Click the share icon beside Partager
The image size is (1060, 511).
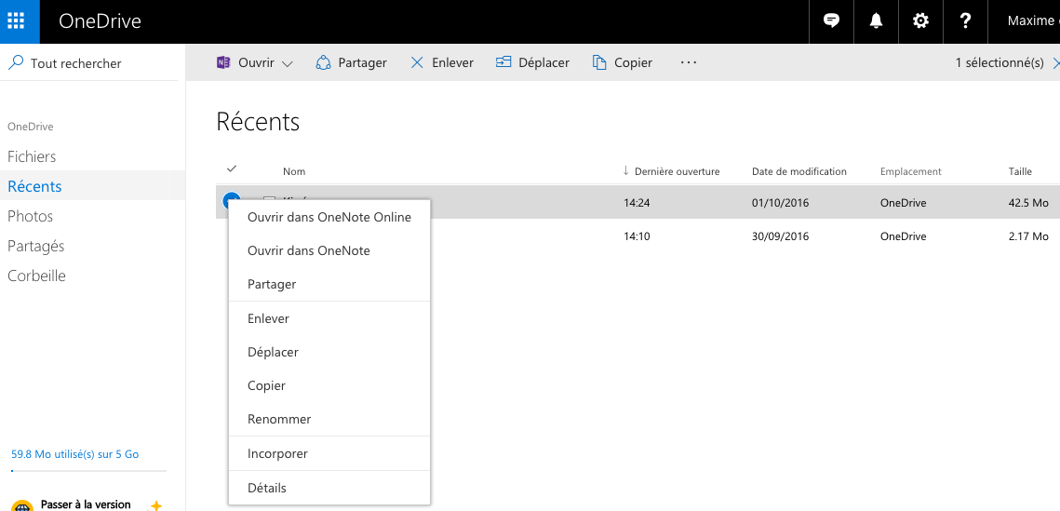[x=323, y=62]
